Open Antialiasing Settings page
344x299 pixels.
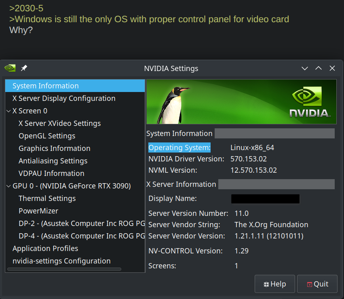(x=53, y=161)
